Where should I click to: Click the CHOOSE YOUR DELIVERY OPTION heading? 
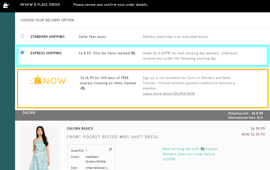pyautogui.click(x=47, y=20)
